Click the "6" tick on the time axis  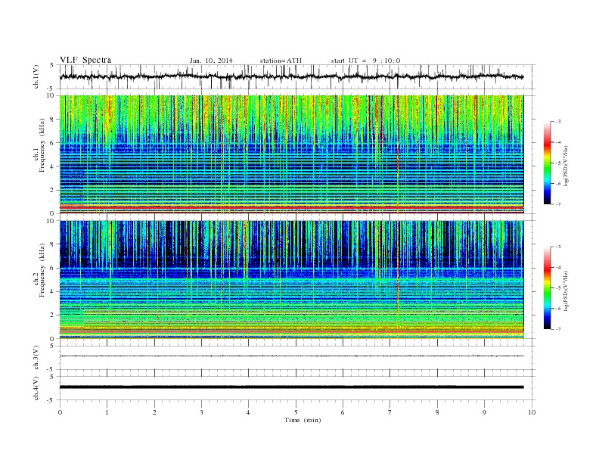pyautogui.click(x=343, y=412)
